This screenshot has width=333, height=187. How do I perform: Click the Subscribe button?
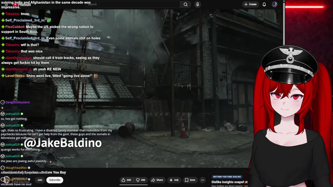tap(55, 180)
